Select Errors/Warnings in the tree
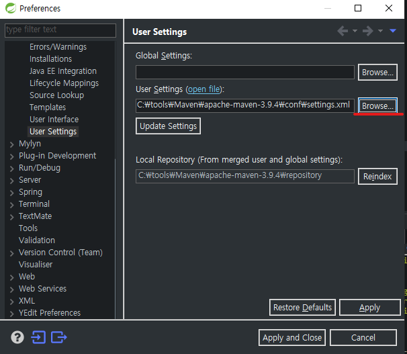Image resolution: width=407 pixels, height=354 pixels. (58, 47)
